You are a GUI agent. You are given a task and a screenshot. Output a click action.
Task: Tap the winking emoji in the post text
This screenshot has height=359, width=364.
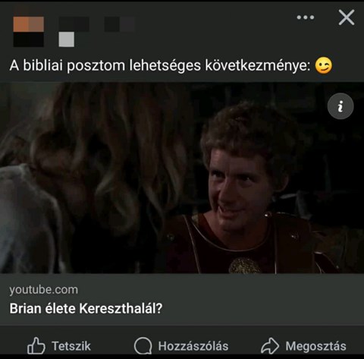[324, 66]
